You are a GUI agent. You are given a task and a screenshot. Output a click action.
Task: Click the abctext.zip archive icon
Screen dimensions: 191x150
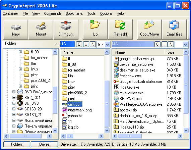[116, 110]
